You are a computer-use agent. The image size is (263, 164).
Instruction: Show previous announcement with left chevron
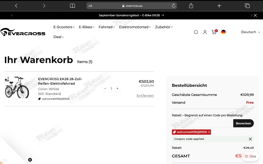(12, 15)
